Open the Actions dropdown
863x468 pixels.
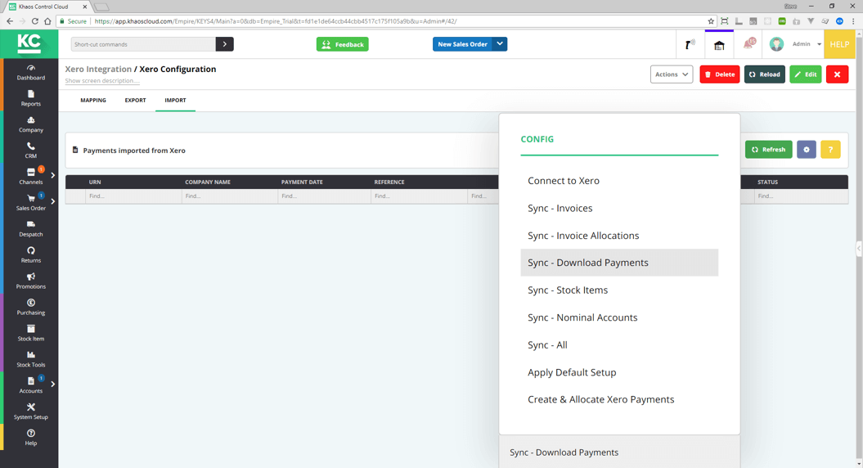[x=672, y=74]
